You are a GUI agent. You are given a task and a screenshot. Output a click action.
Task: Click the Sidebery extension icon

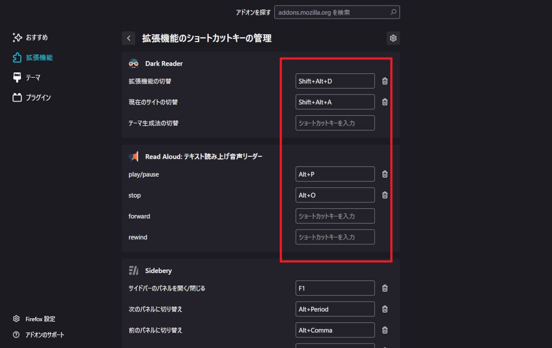[x=134, y=271]
